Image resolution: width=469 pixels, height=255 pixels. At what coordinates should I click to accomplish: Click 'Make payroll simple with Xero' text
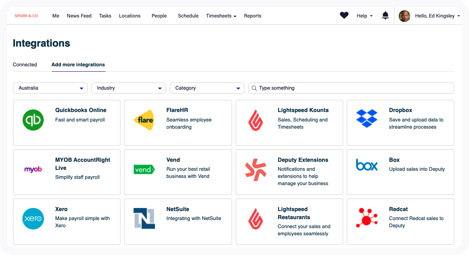[82, 222]
